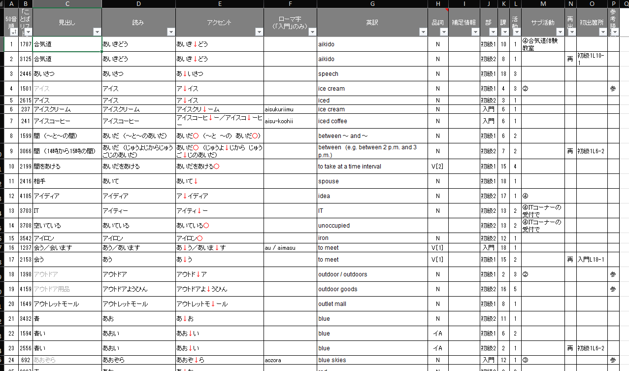Select the '相手' headword cell
Image resolution: width=629 pixels, height=371 pixels.
pyautogui.click(x=67, y=181)
